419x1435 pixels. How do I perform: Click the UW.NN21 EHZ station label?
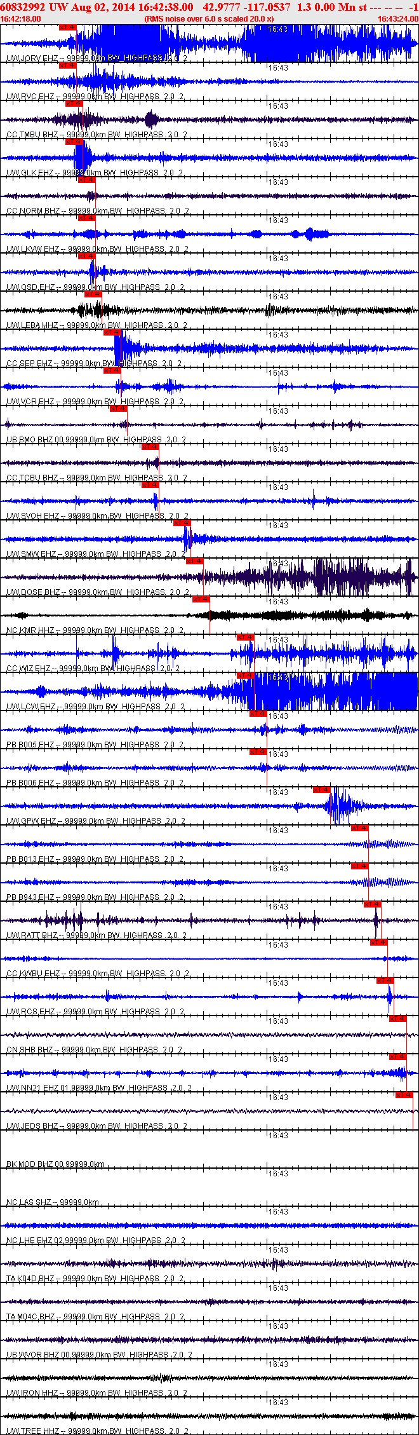(99, 1087)
